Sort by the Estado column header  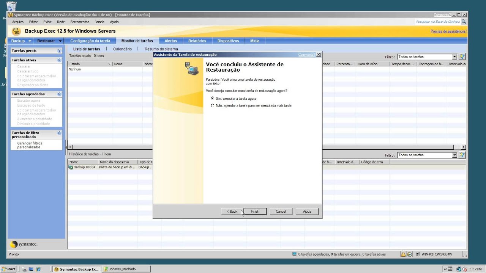pyautogui.click(x=90, y=64)
